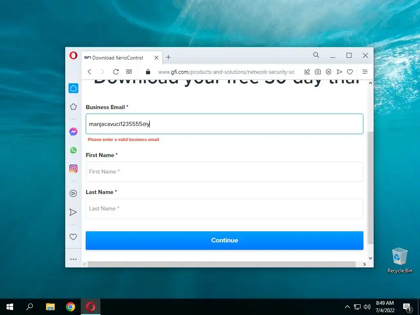Open sidebar heart bookmarks panel
This screenshot has width=420, height=315.
[x=73, y=237]
